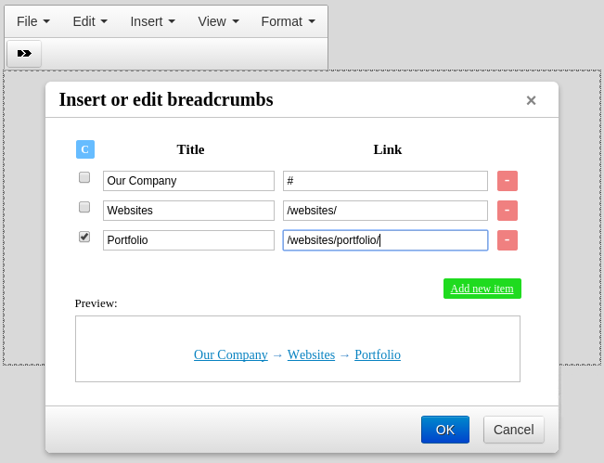Check the Our Company row checkbox
The image size is (604, 463).
coord(84,177)
